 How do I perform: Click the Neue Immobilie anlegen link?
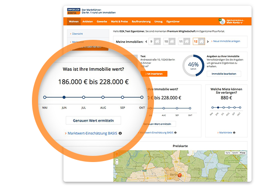(x=227, y=41)
